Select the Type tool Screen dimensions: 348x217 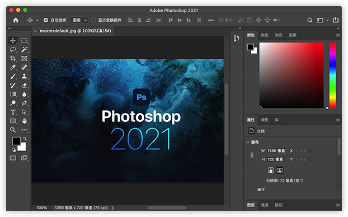13,112
